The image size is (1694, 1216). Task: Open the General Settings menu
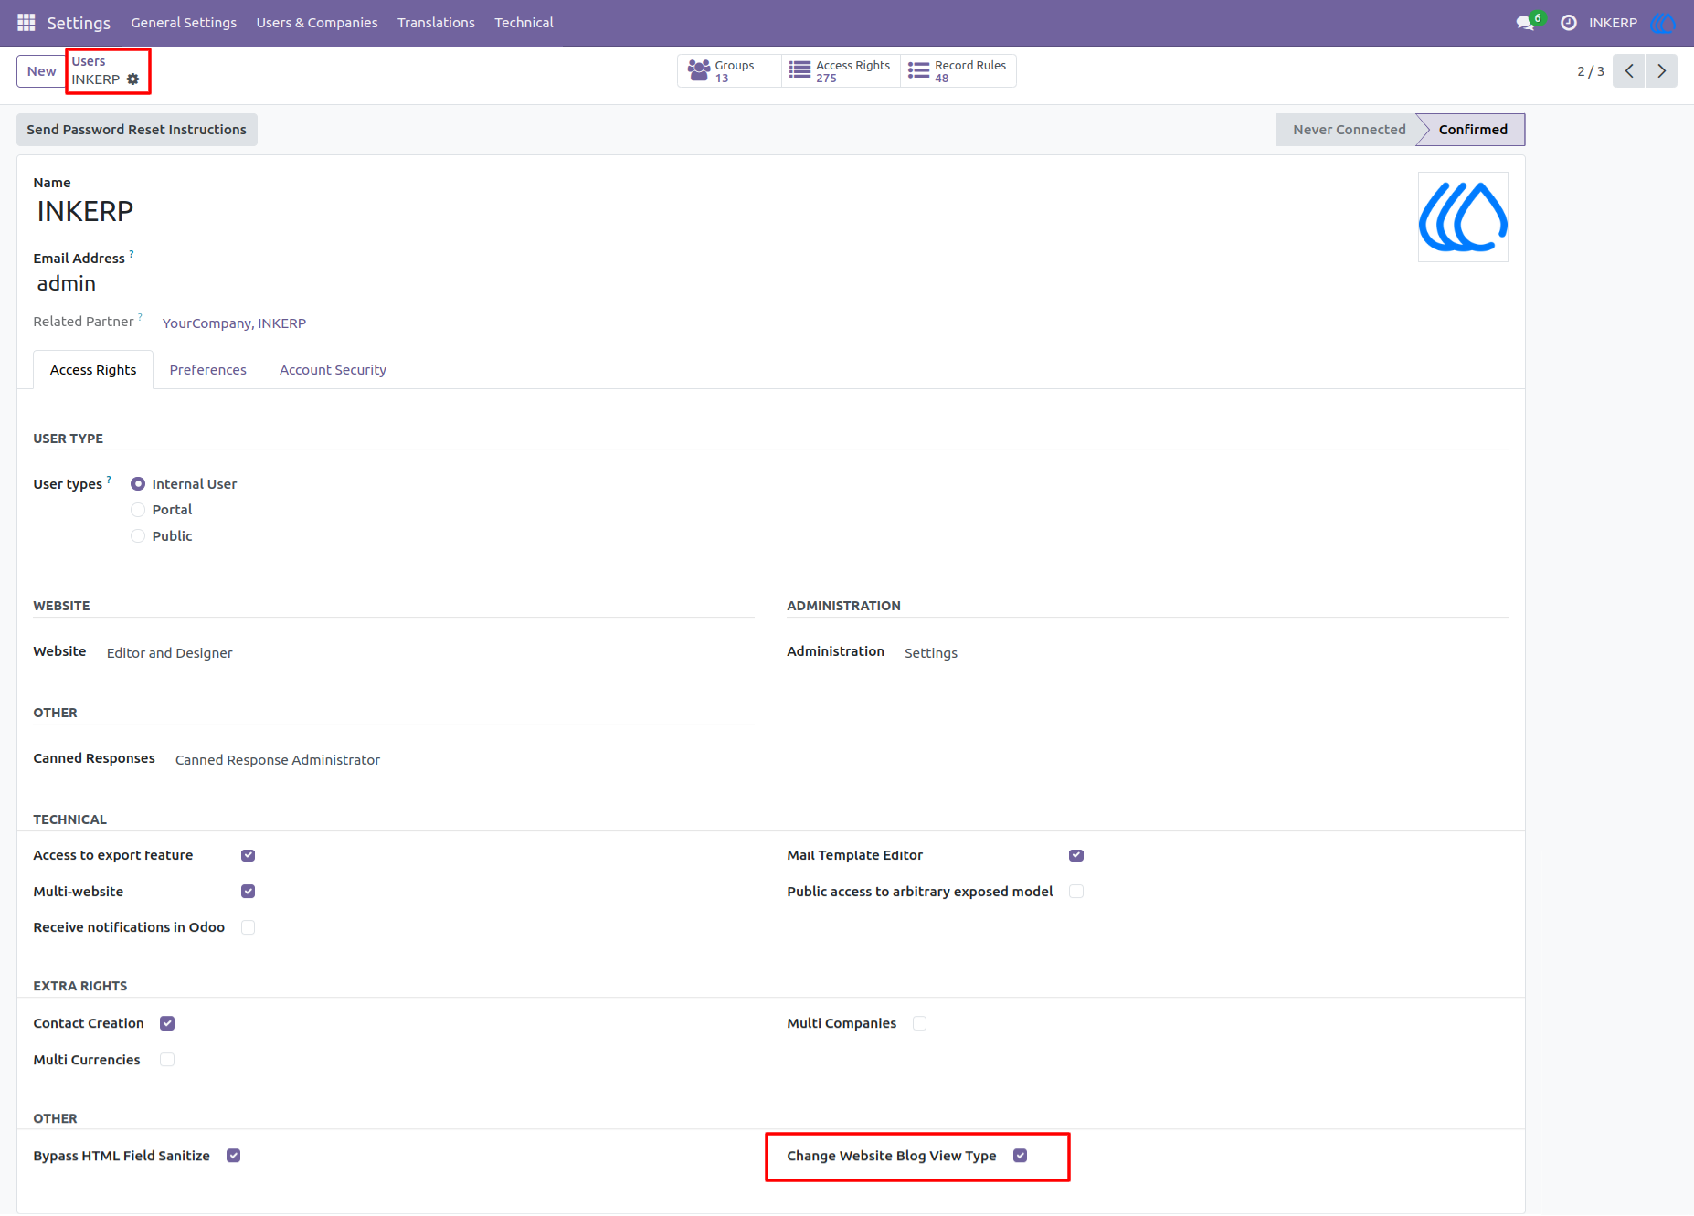tap(184, 23)
